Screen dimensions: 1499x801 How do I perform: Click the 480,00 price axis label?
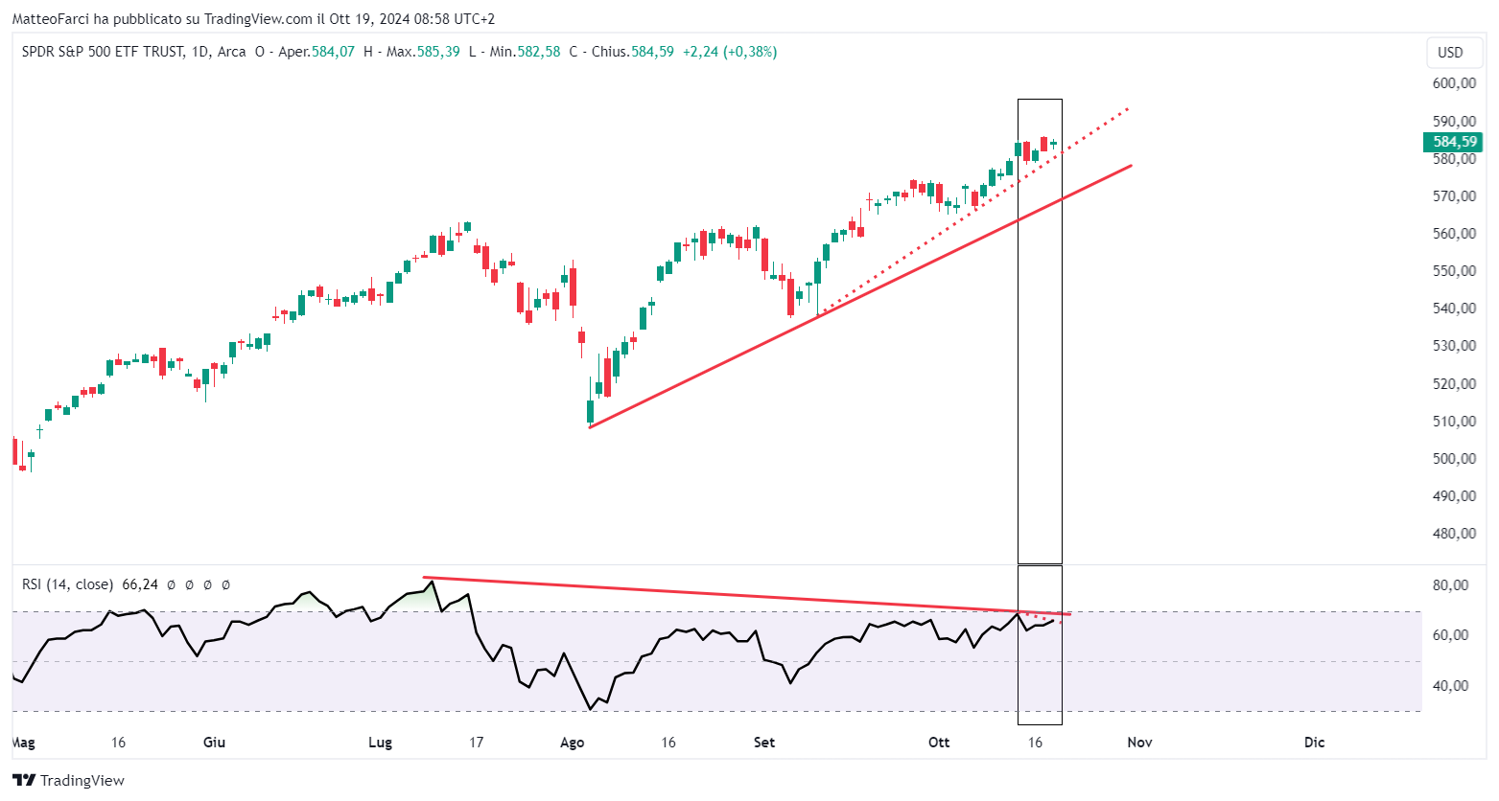tap(1454, 534)
